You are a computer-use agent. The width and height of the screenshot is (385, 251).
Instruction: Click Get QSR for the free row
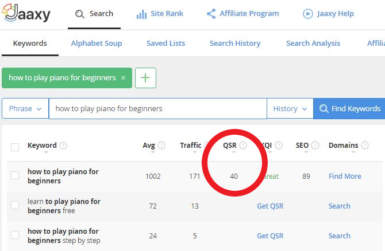(270, 206)
